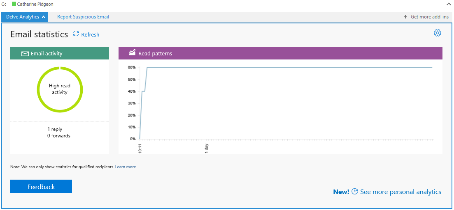Click the 50% axis label

[132, 79]
